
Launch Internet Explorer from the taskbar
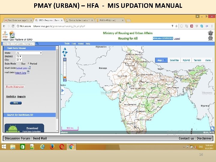[42, 147]
